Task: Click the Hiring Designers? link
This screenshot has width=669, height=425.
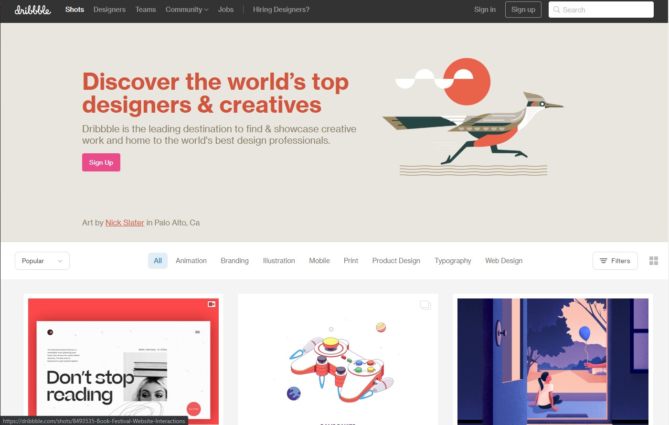Action: [x=281, y=10]
